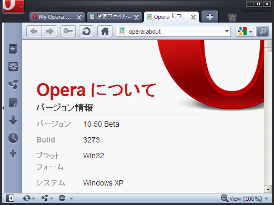Click the 'バージョン情報' subheading
This screenshot has width=274, height=205.
coord(65,108)
